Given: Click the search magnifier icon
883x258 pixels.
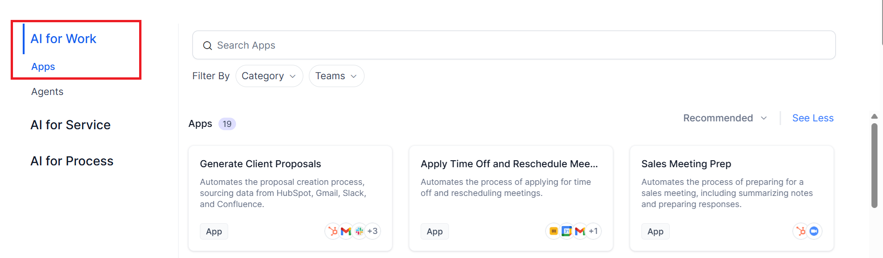Looking at the screenshot, I should (207, 45).
